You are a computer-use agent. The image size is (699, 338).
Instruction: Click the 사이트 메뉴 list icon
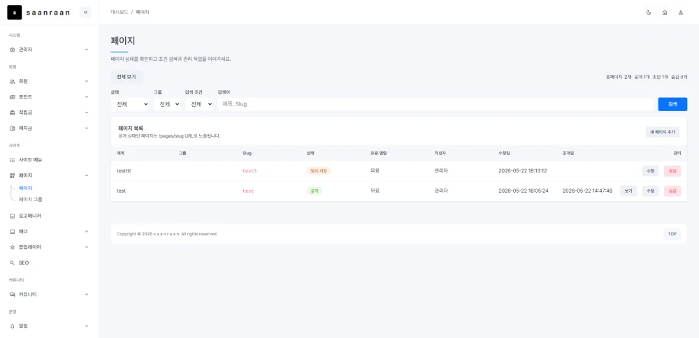pyautogui.click(x=13, y=160)
